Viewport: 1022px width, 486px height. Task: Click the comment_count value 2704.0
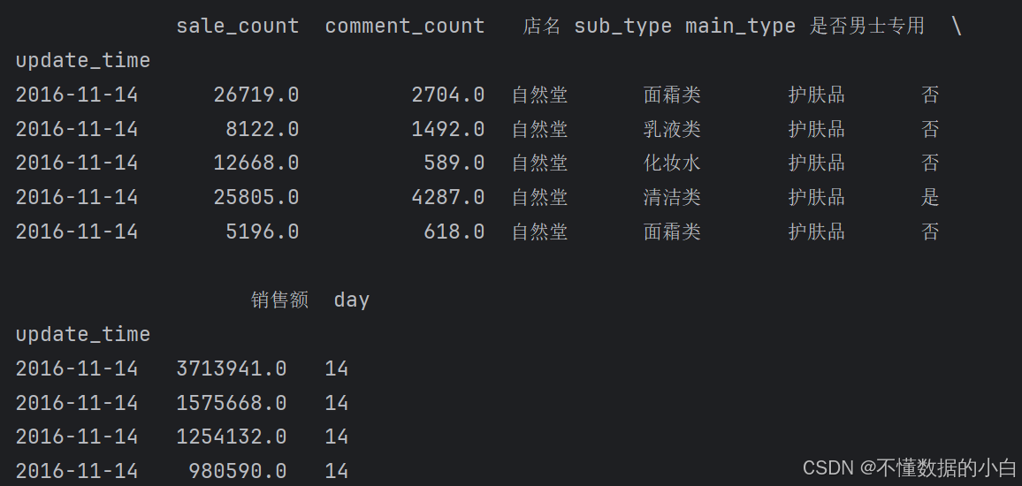[447, 95]
